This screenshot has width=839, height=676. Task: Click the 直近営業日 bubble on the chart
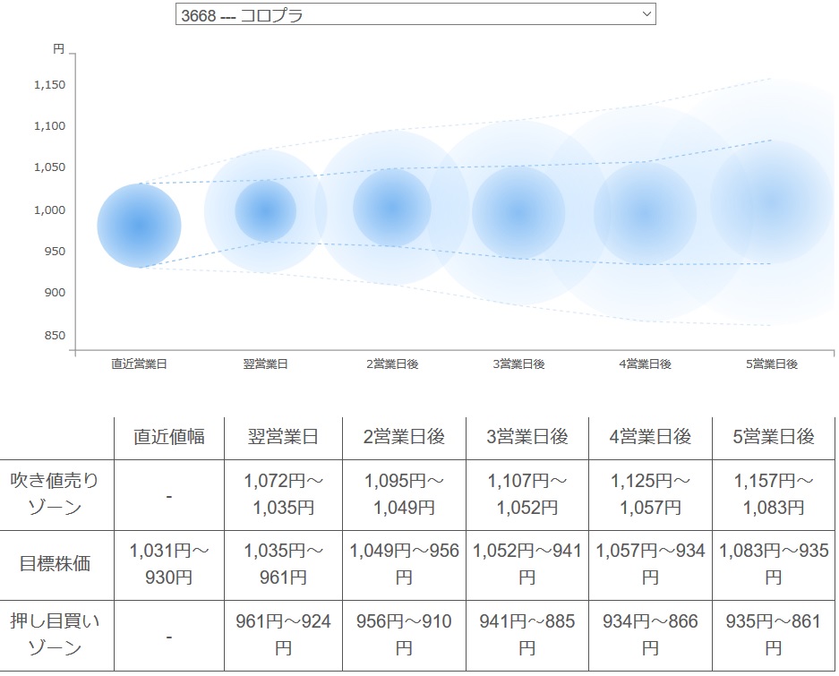coord(139,226)
